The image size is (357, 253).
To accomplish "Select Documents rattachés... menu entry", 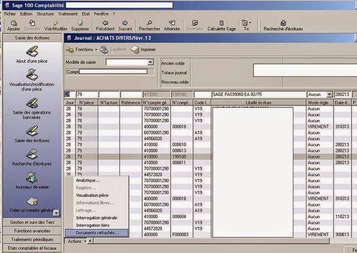I will pos(97,233).
